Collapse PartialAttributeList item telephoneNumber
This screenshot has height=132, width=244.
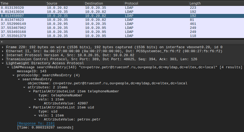[x=30, y=91]
